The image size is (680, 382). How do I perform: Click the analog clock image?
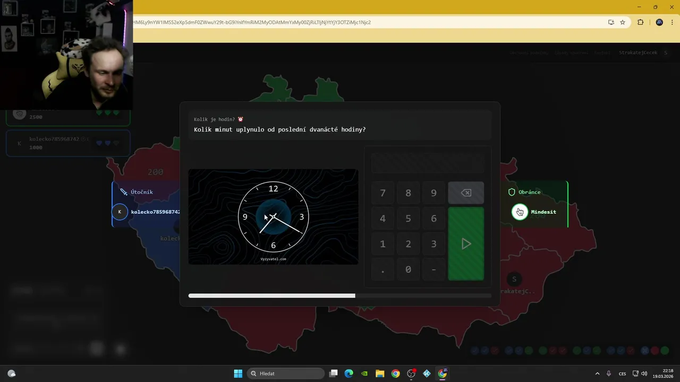click(x=273, y=216)
